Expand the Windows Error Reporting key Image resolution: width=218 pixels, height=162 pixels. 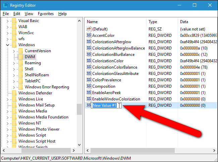(14, 87)
